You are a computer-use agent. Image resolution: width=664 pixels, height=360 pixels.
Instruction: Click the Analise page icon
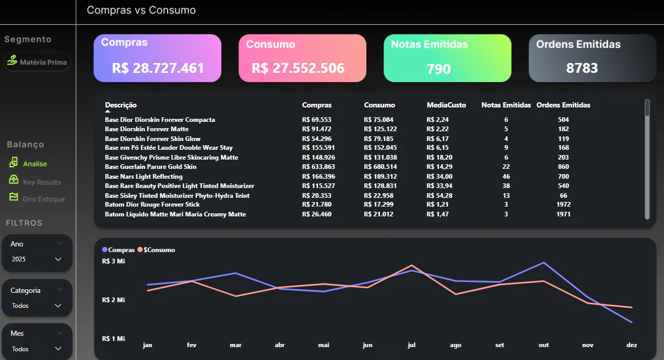(x=14, y=163)
